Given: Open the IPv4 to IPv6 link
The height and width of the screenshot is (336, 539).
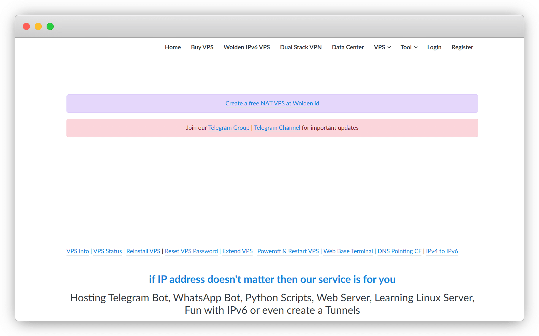Looking at the screenshot, I should (x=442, y=251).
